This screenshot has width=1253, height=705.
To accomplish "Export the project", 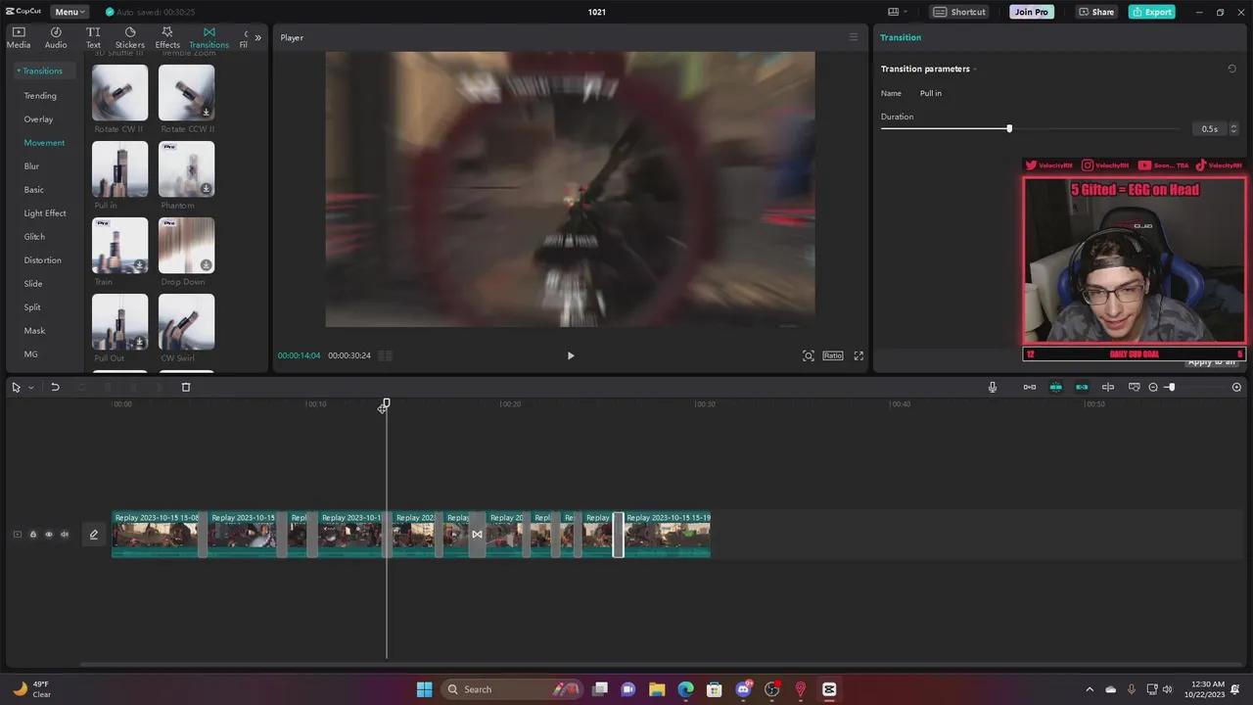I will tap(1151, 12).
